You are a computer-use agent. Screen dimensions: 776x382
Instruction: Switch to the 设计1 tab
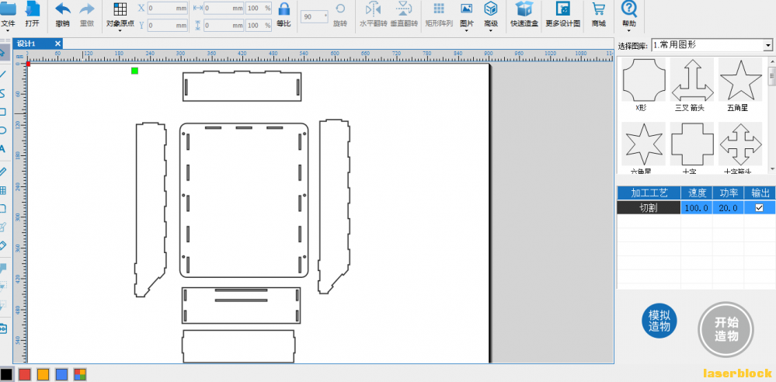(x=27, y=43)
